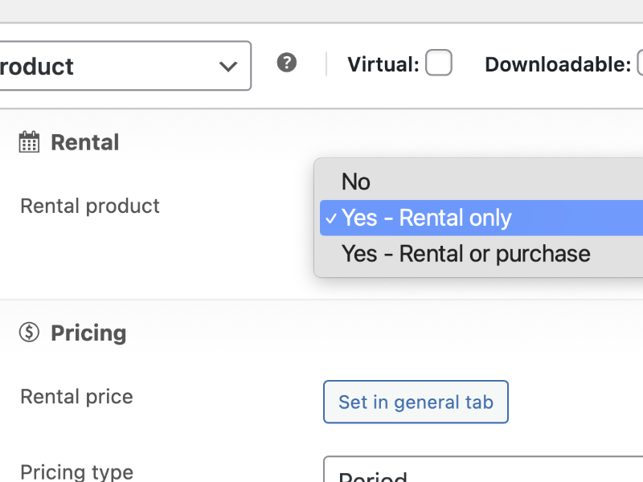Viewport: 643px width, 482px height.
Task: Open the product type dropdown
Action: tap(125, 66)
